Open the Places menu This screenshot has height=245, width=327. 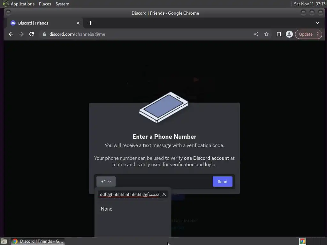point(45,4)
